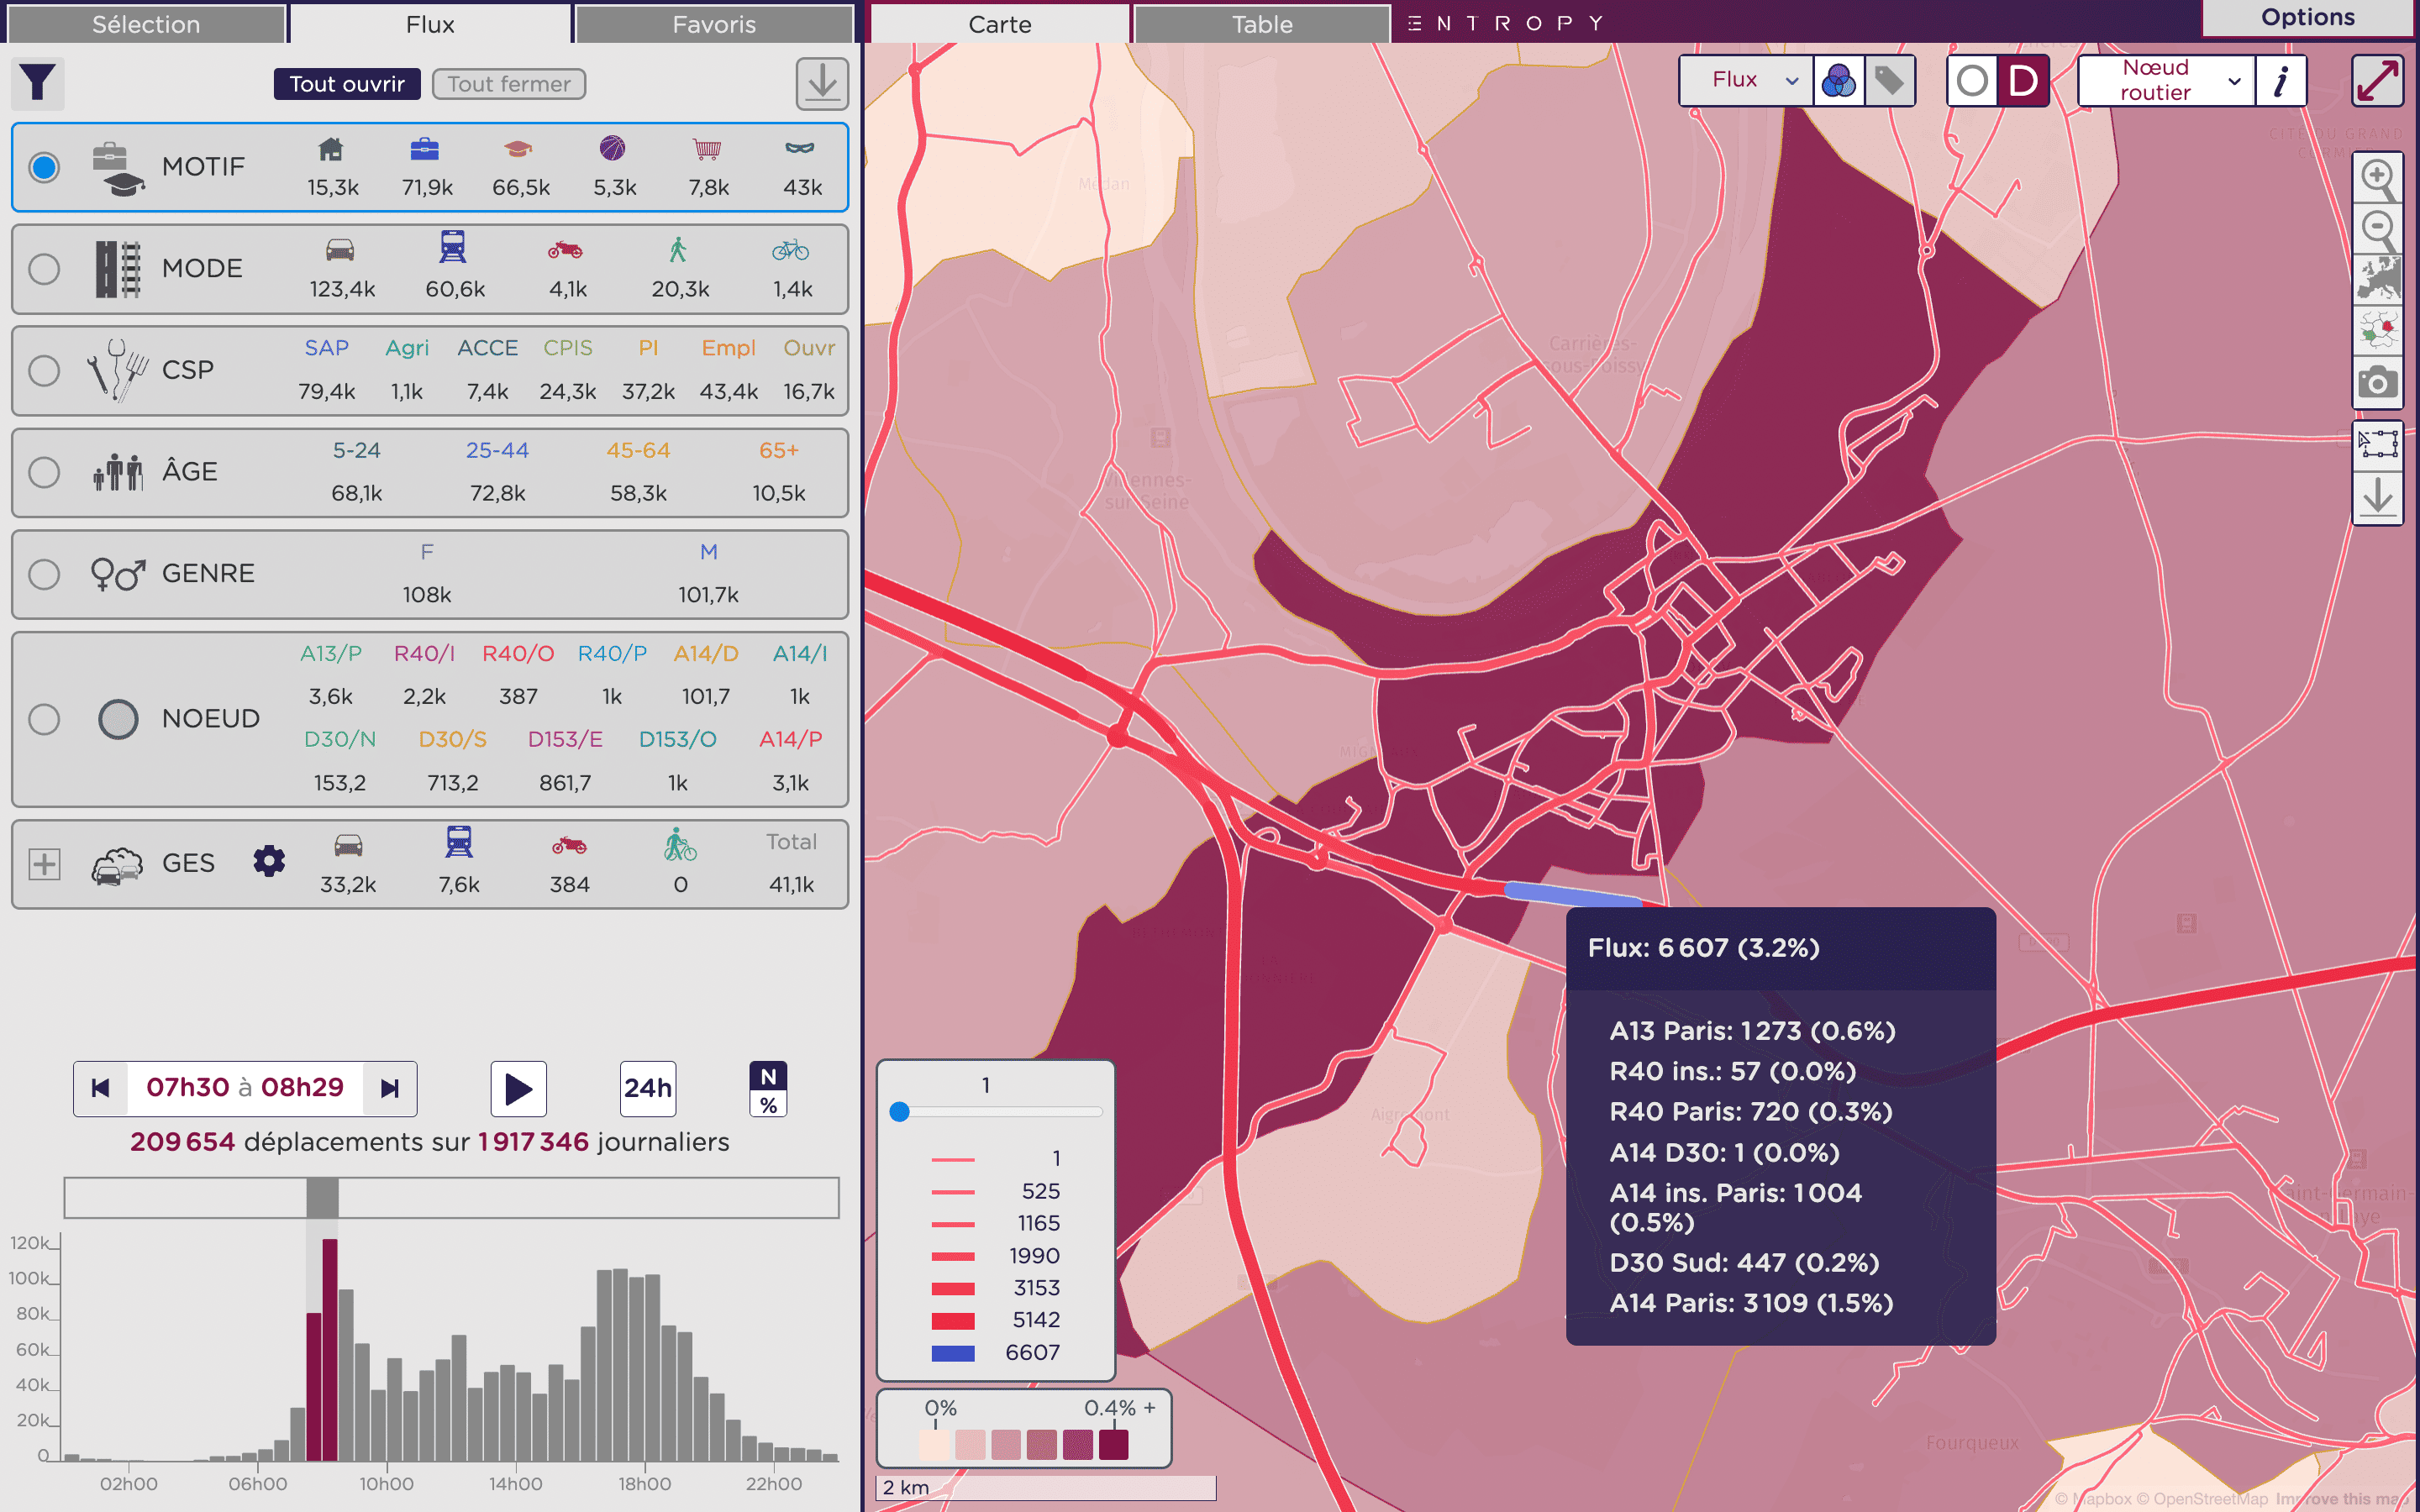Screen dimensions: 2420x1512
Task: Switch to the Table tab
Action: click(x=1261, y=23)
